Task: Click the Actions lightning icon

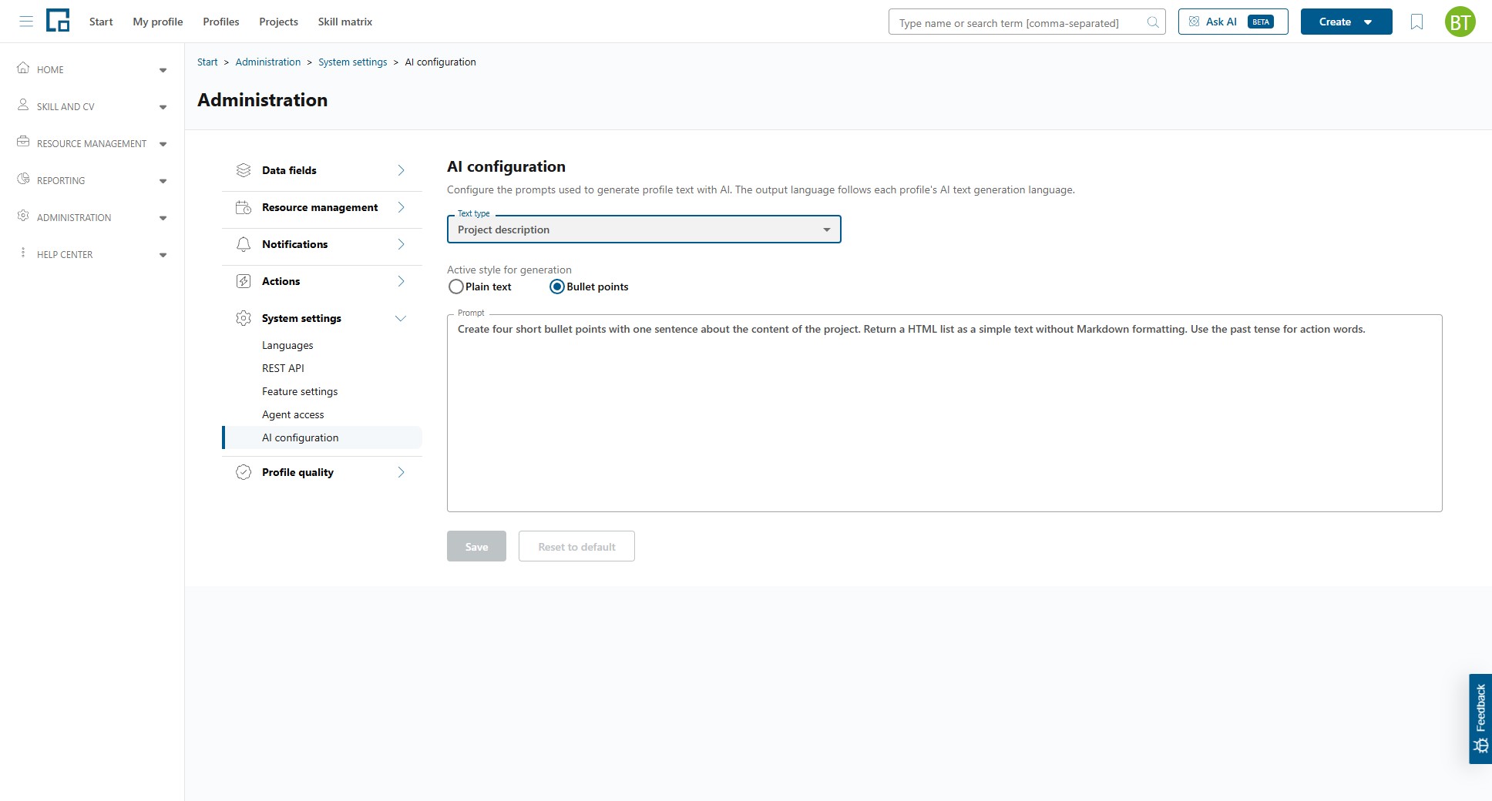Action: pyautogui.click(x=244, y=281)
